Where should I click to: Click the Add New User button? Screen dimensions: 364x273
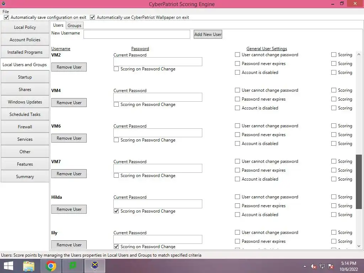pyautogui.click(x=208, y=34)
